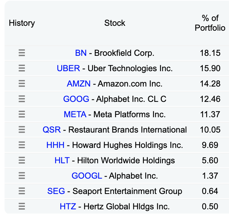Open the HTZ ticker link
The height and width of the screenshot is (217, 229).
pos(68,207)
